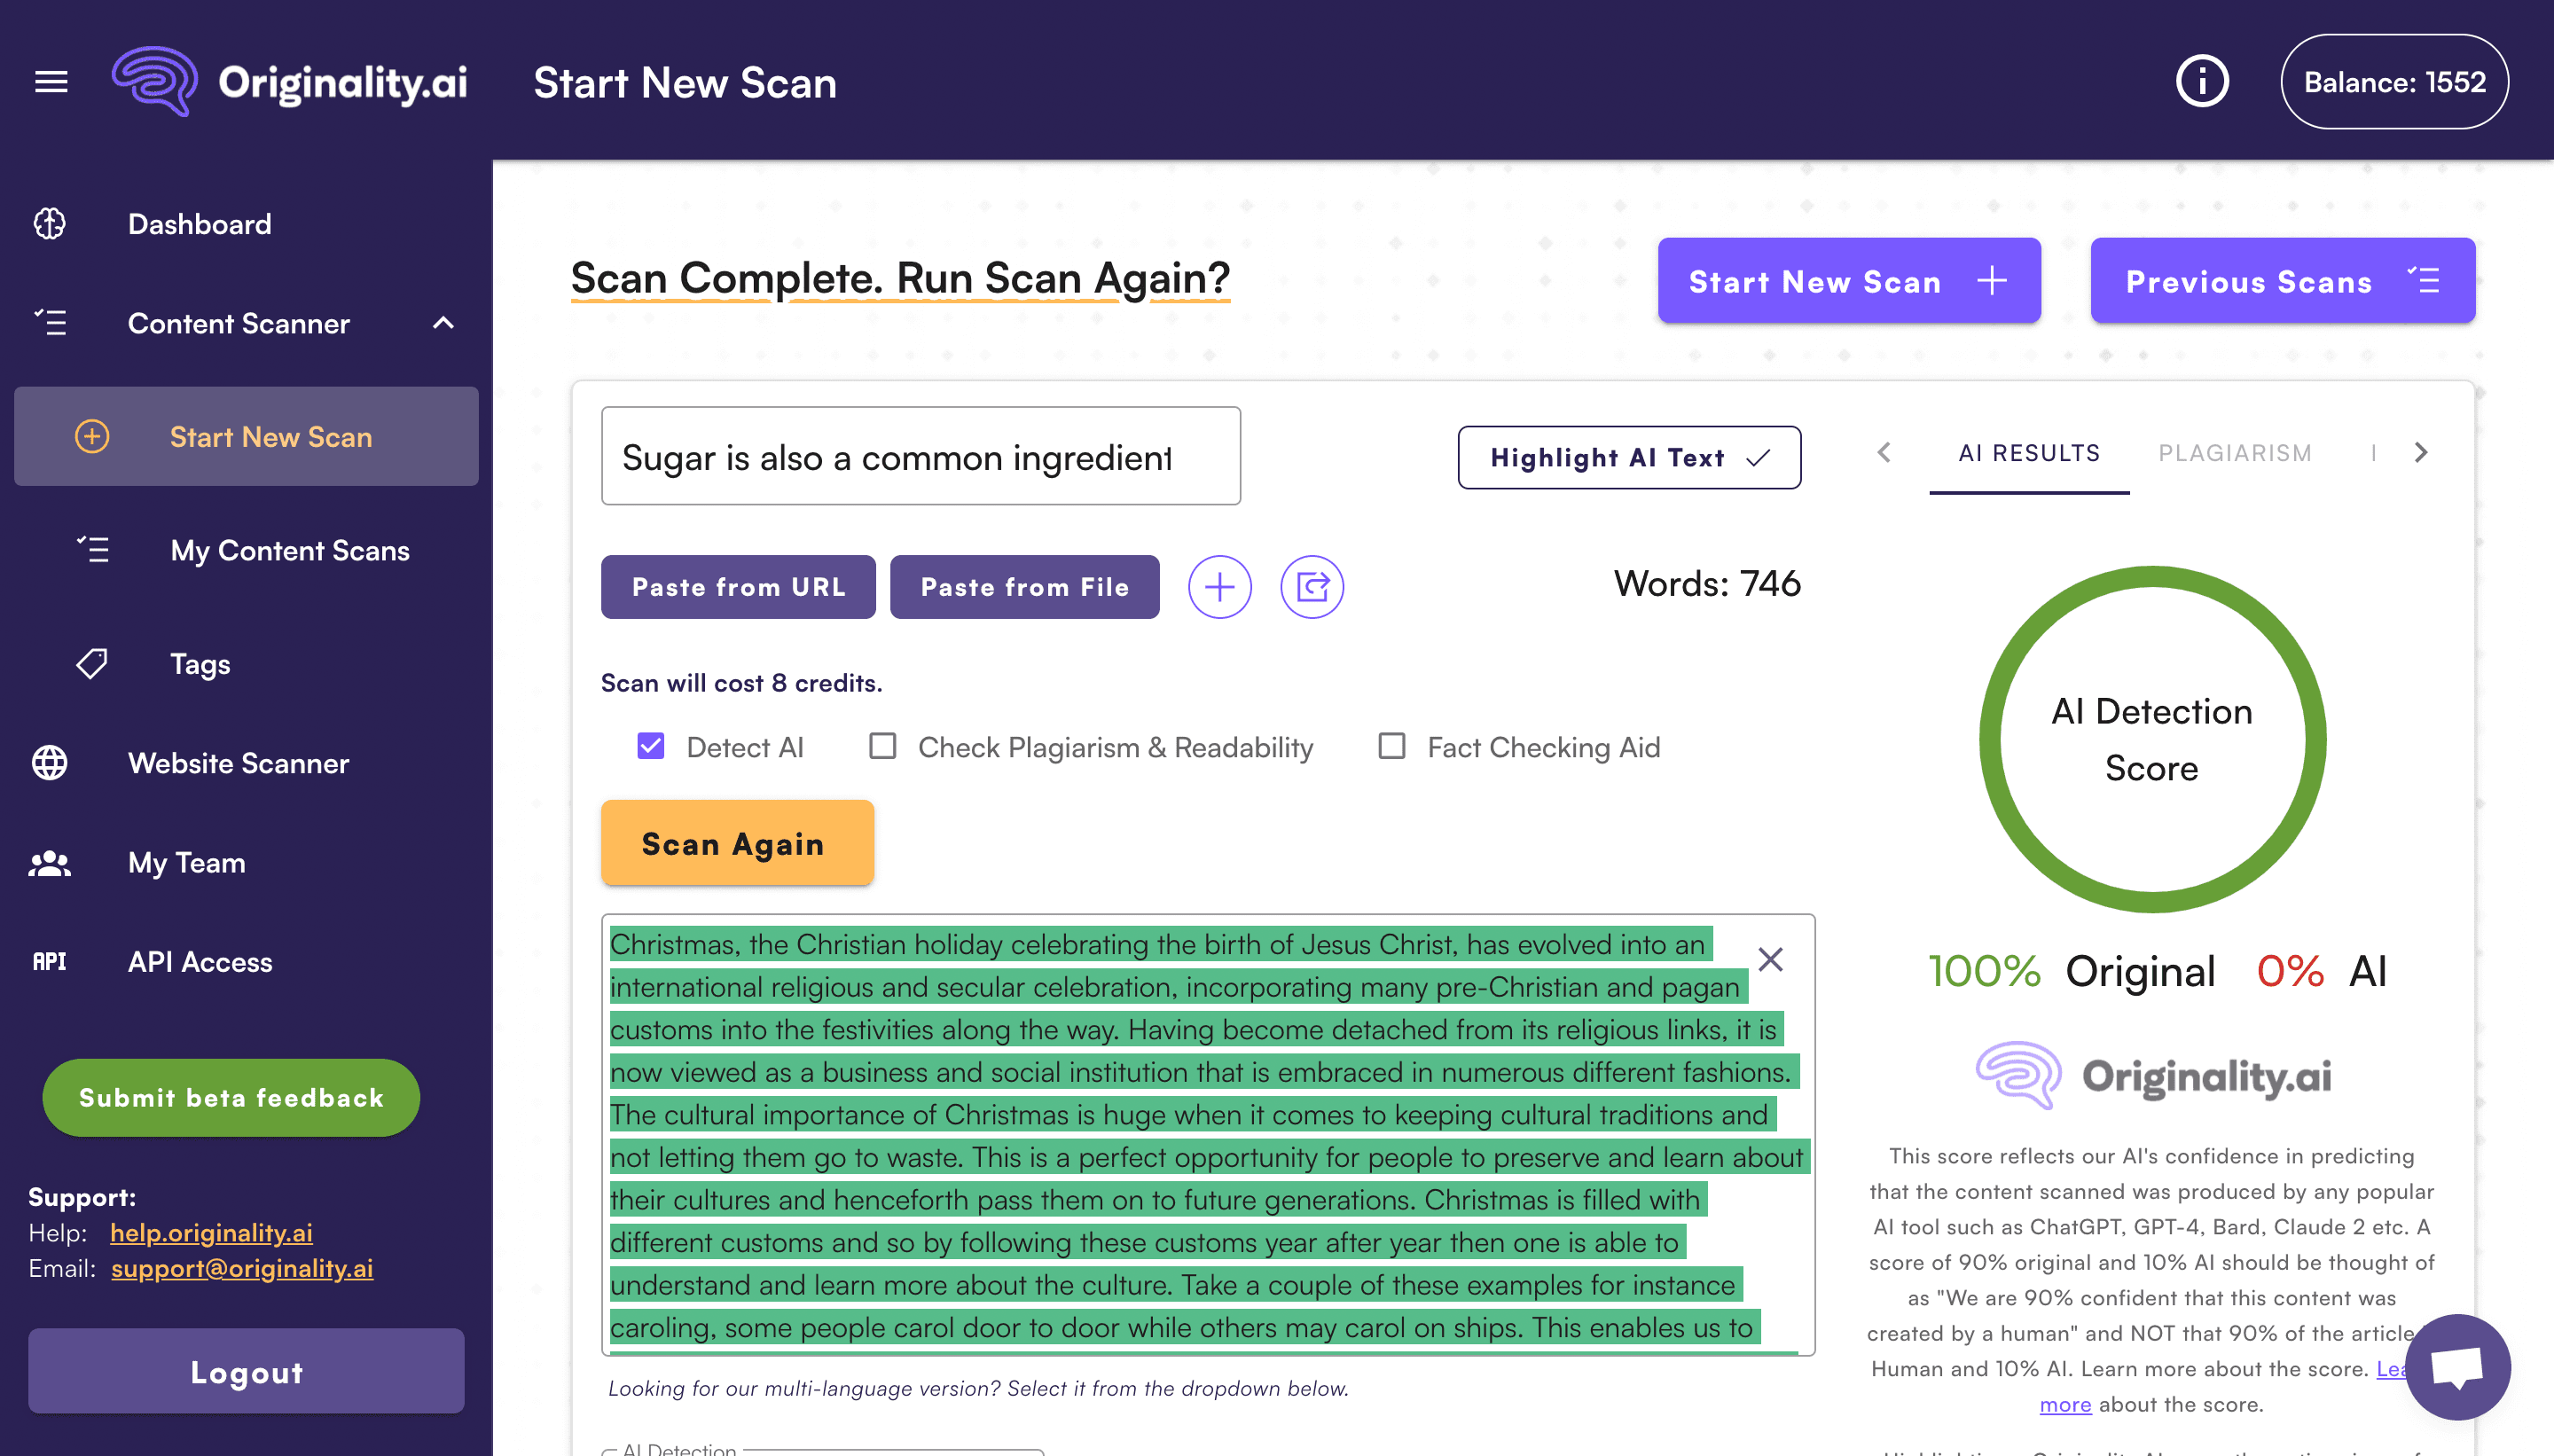Open the chat support bubble
This screenshot has height=1456, width=2554.
coord(2456,1366)
